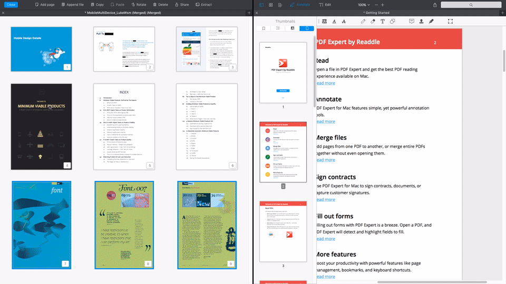Switch sidebar to Bookmarks tab
The image size is (506, 284).
(x=264, y=28)
